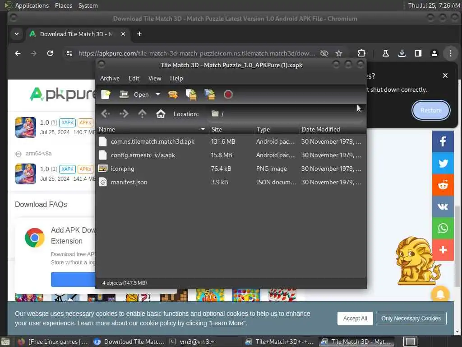Open Chromium profile icon

434,53
